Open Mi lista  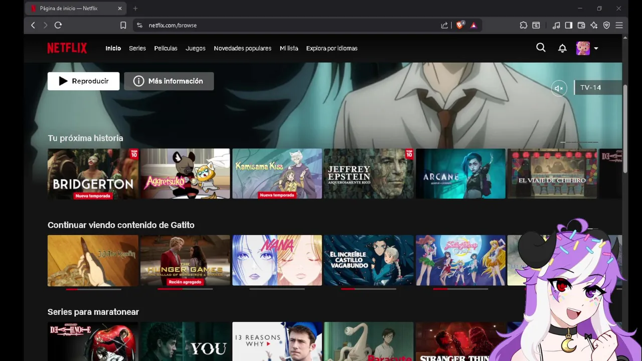click(289, 48)
